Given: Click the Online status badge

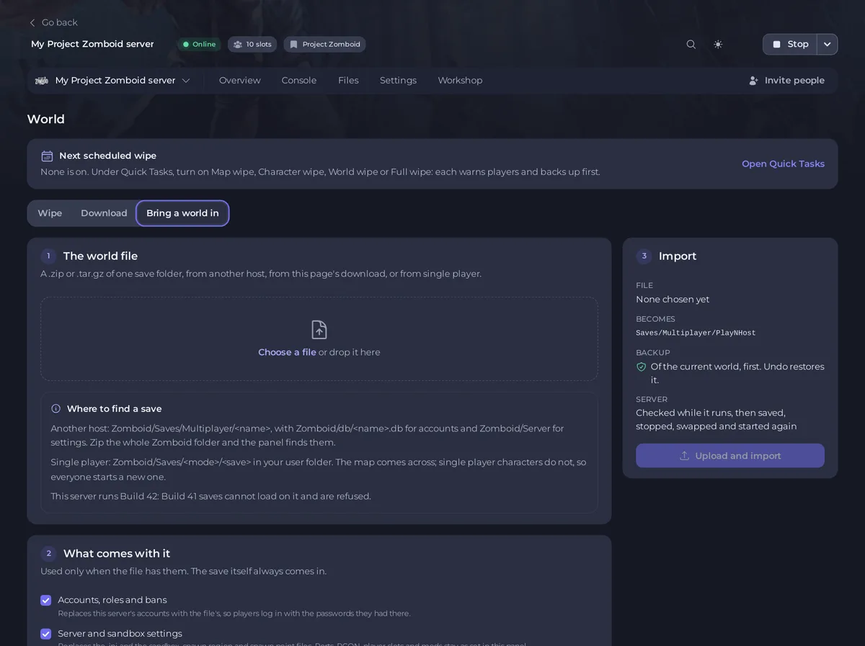Looking at the screenshot, I should [199, 45].
